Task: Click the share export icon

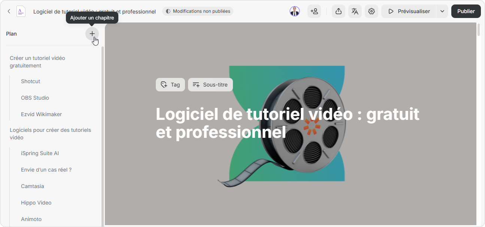Action: (x=338, y=11)
